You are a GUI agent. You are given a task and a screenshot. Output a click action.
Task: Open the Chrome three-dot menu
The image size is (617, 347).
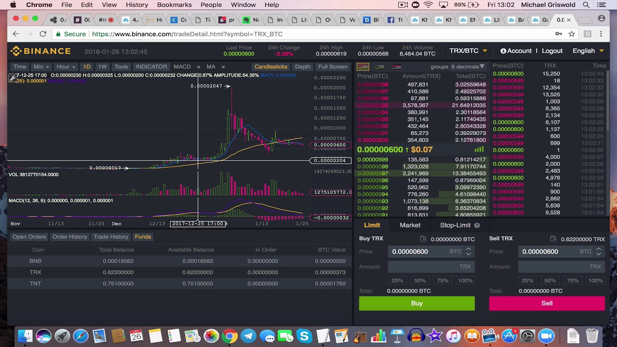(601, 34)
